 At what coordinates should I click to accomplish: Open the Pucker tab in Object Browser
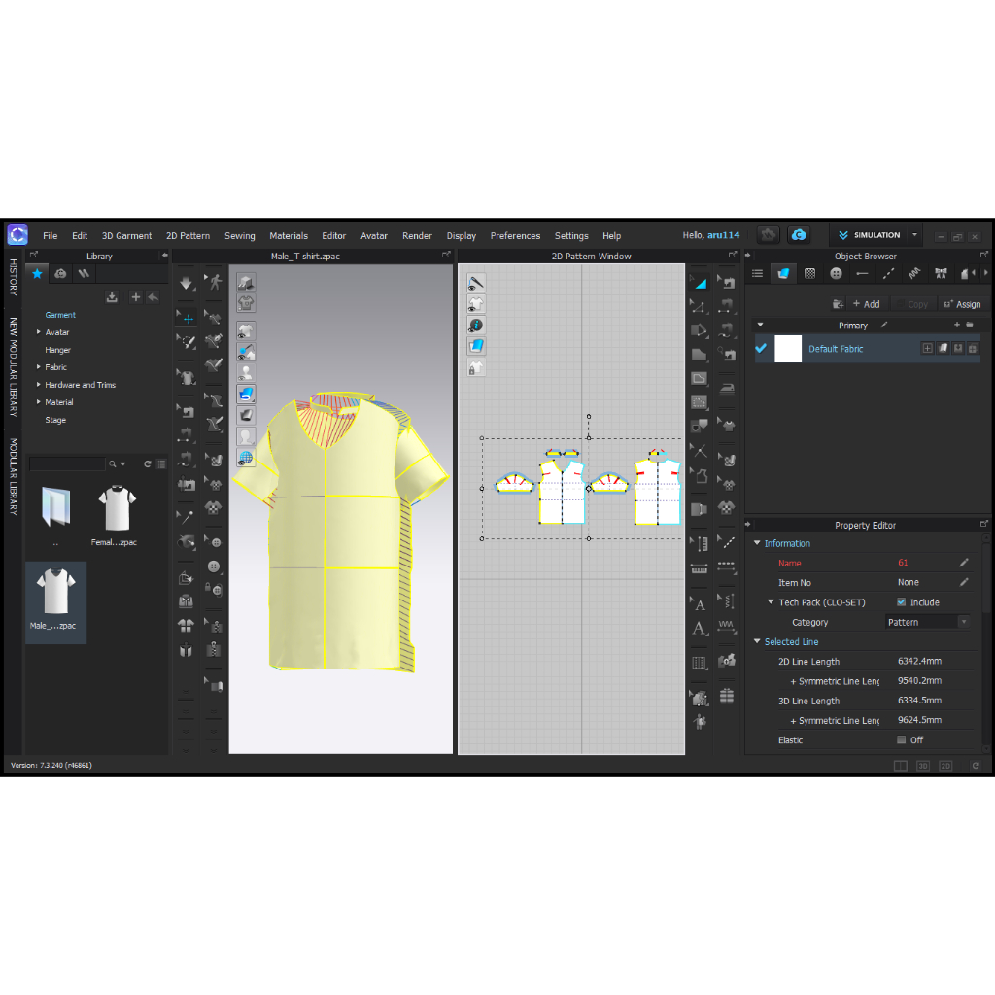914,273
